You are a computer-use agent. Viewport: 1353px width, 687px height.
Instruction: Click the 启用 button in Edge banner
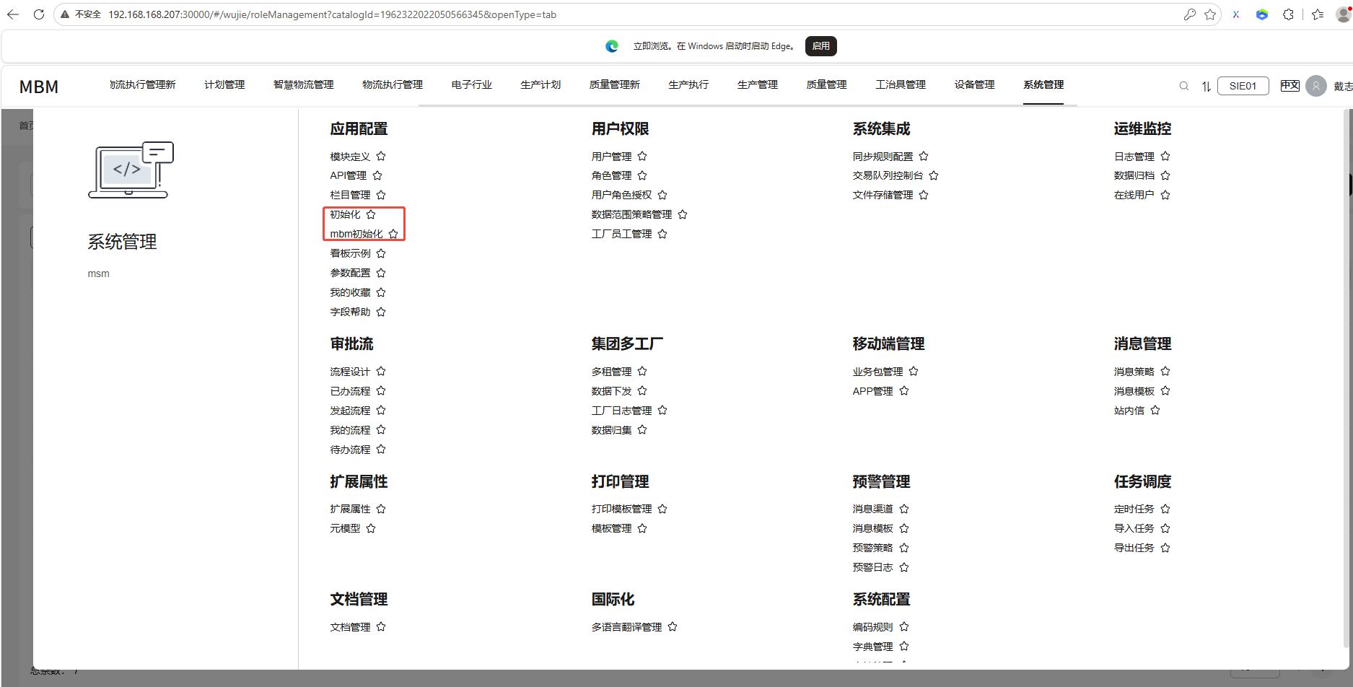coord(820,46)
